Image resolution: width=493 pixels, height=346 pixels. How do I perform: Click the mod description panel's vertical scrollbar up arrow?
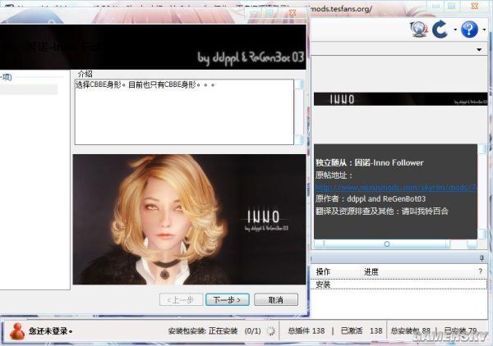click(x=482, y=148)
